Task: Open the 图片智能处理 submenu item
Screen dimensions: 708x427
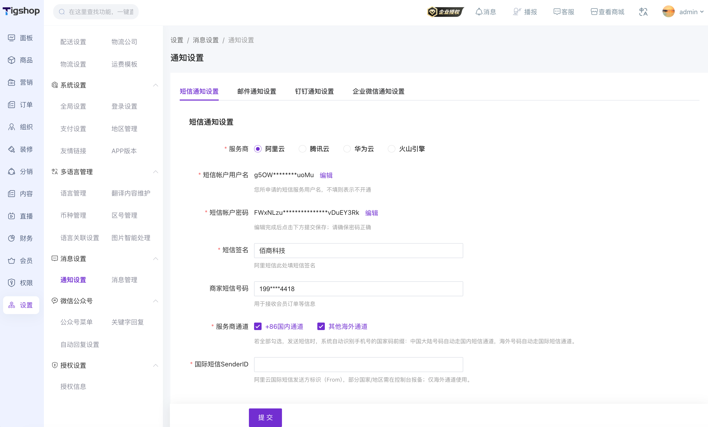Action: click(131, 237)
